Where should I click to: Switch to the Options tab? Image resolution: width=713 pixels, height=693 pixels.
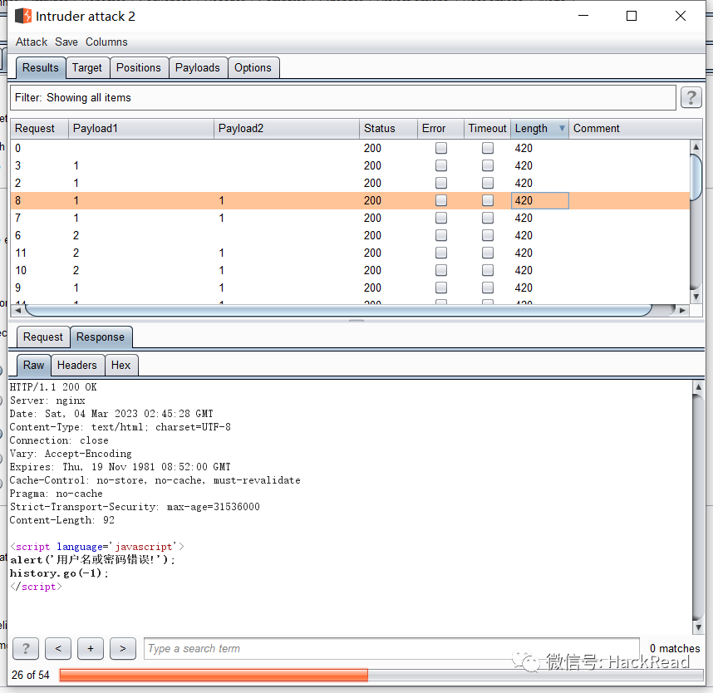(253, 68)
